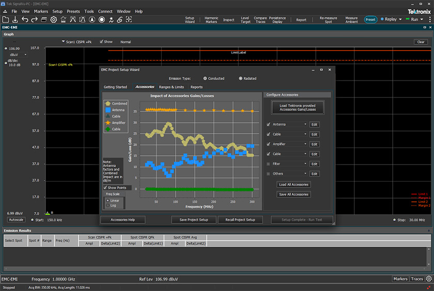Screen dimensions: 434x291
Task: Click the Autoscale button below the graph
Action: click(16, 219)
